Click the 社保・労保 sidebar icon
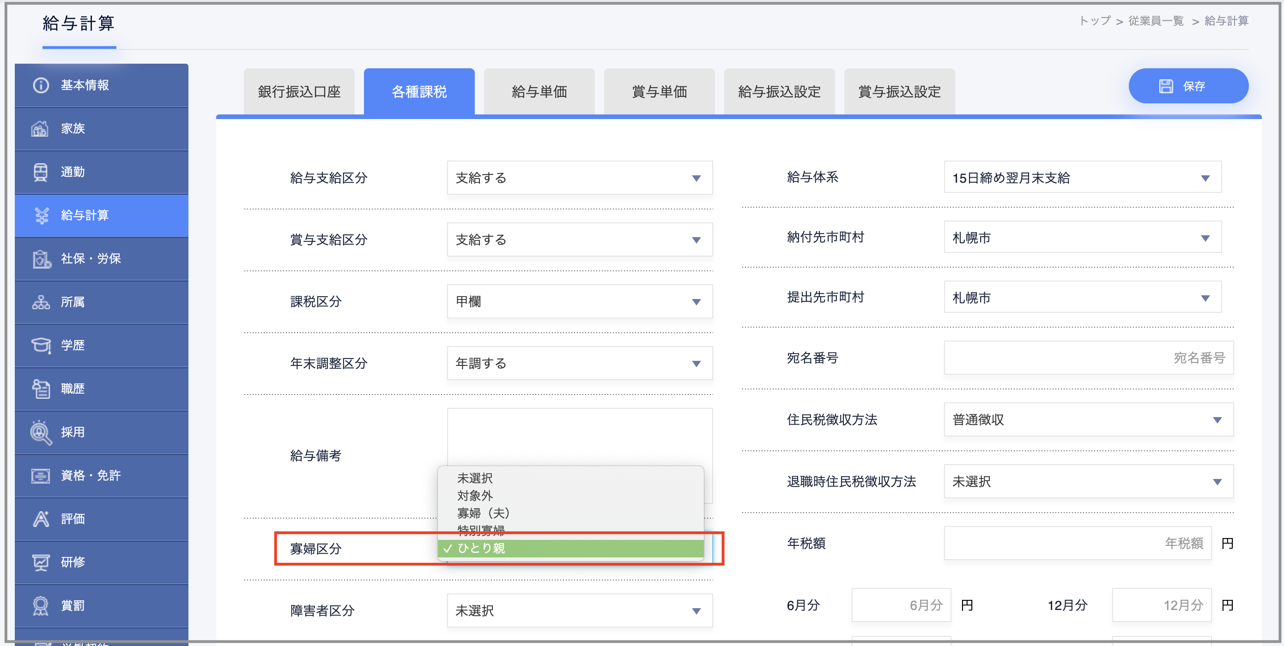The image size is (1284, 646). [x=42, y=259]
